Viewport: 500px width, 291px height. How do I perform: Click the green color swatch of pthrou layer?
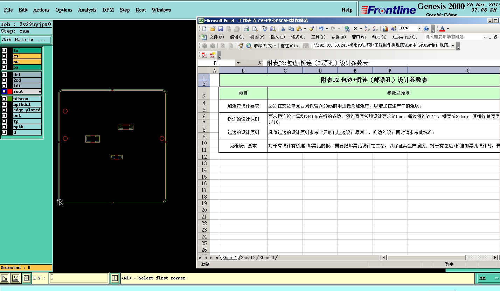click(x=10, y=99)
